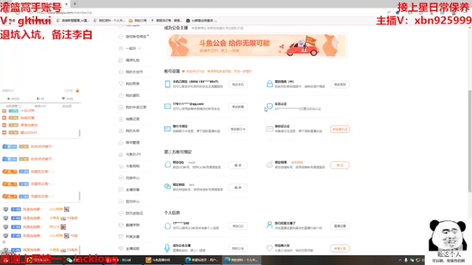This screenshot has height=265, width=472.
Task: Click the WeChat bubbles icon under 第三方账号绑定
Action: click(x=168, y=187)
